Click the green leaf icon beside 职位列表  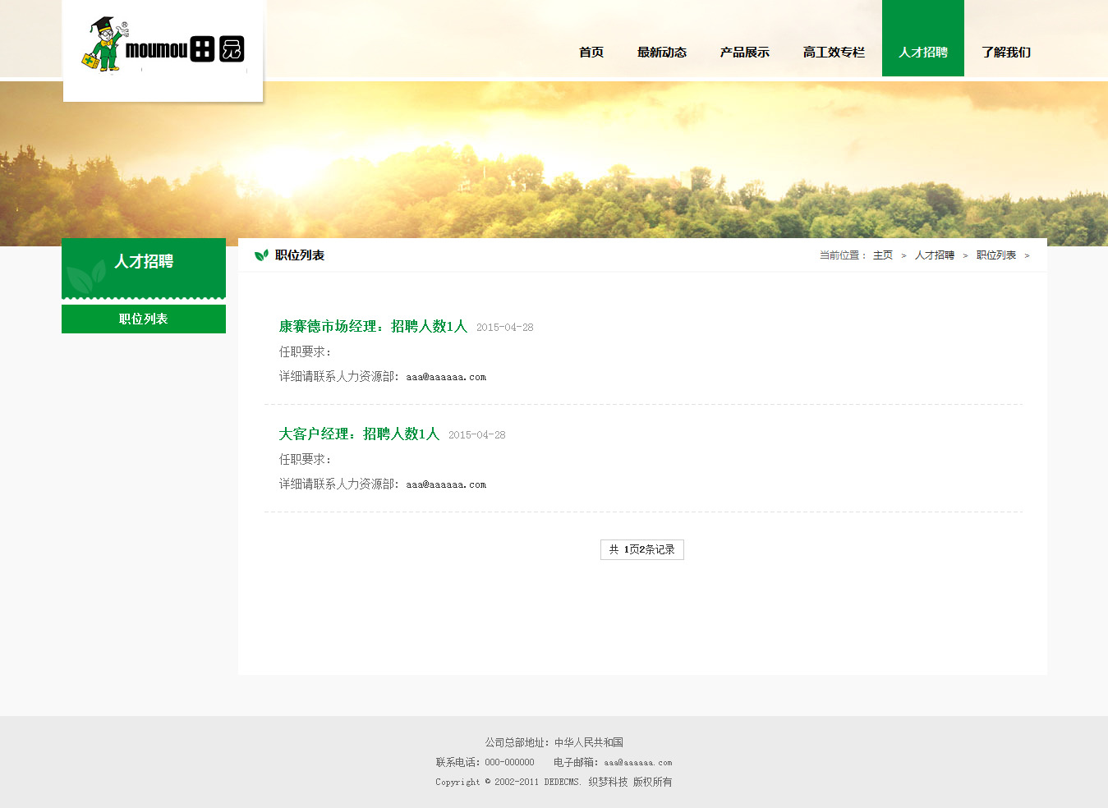[261, 255]
